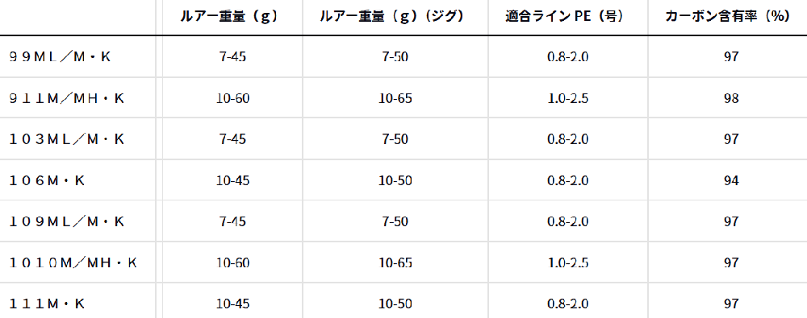Select the 103ML／M・K row label
The image size is (807, 318).
(x=67, y=139)
